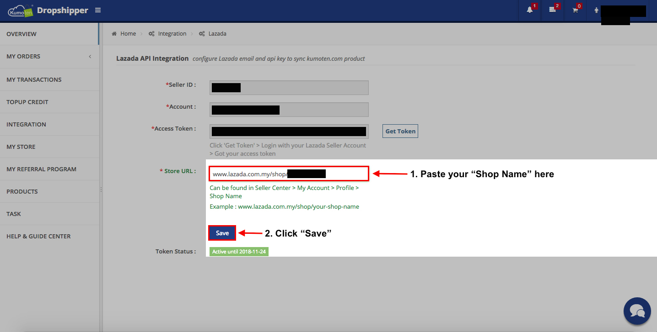
Task: Click into the Store URL field
Action: coord(289,174)
